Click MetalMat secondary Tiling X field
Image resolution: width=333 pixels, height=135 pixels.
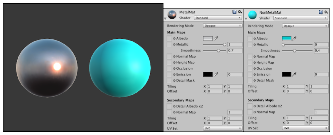coord(214,118)
